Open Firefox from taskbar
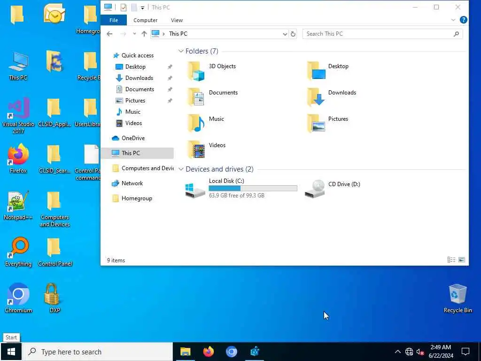 click(208, 352)
